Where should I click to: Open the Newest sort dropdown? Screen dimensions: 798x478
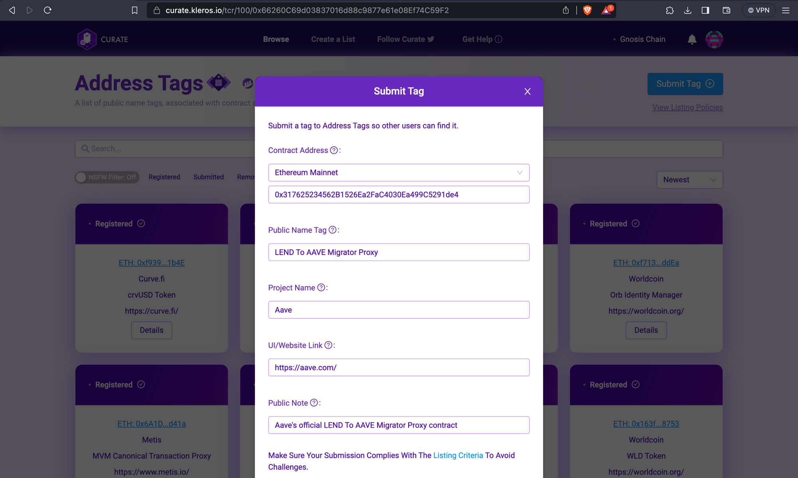689,180
